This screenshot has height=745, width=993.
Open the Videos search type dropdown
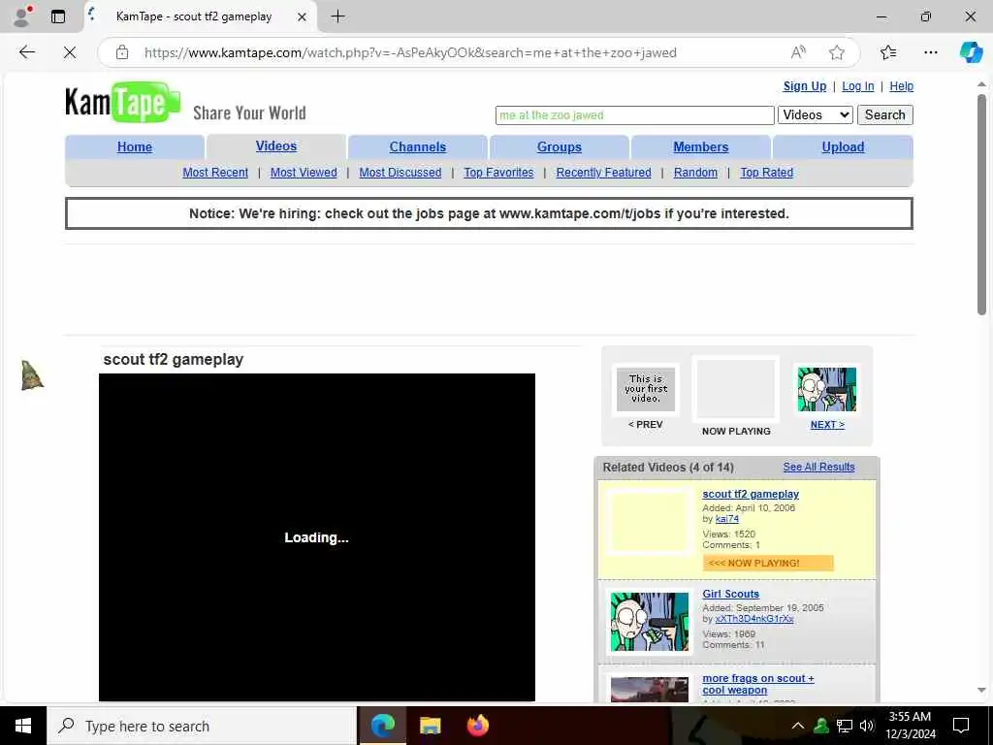[815, 115]
